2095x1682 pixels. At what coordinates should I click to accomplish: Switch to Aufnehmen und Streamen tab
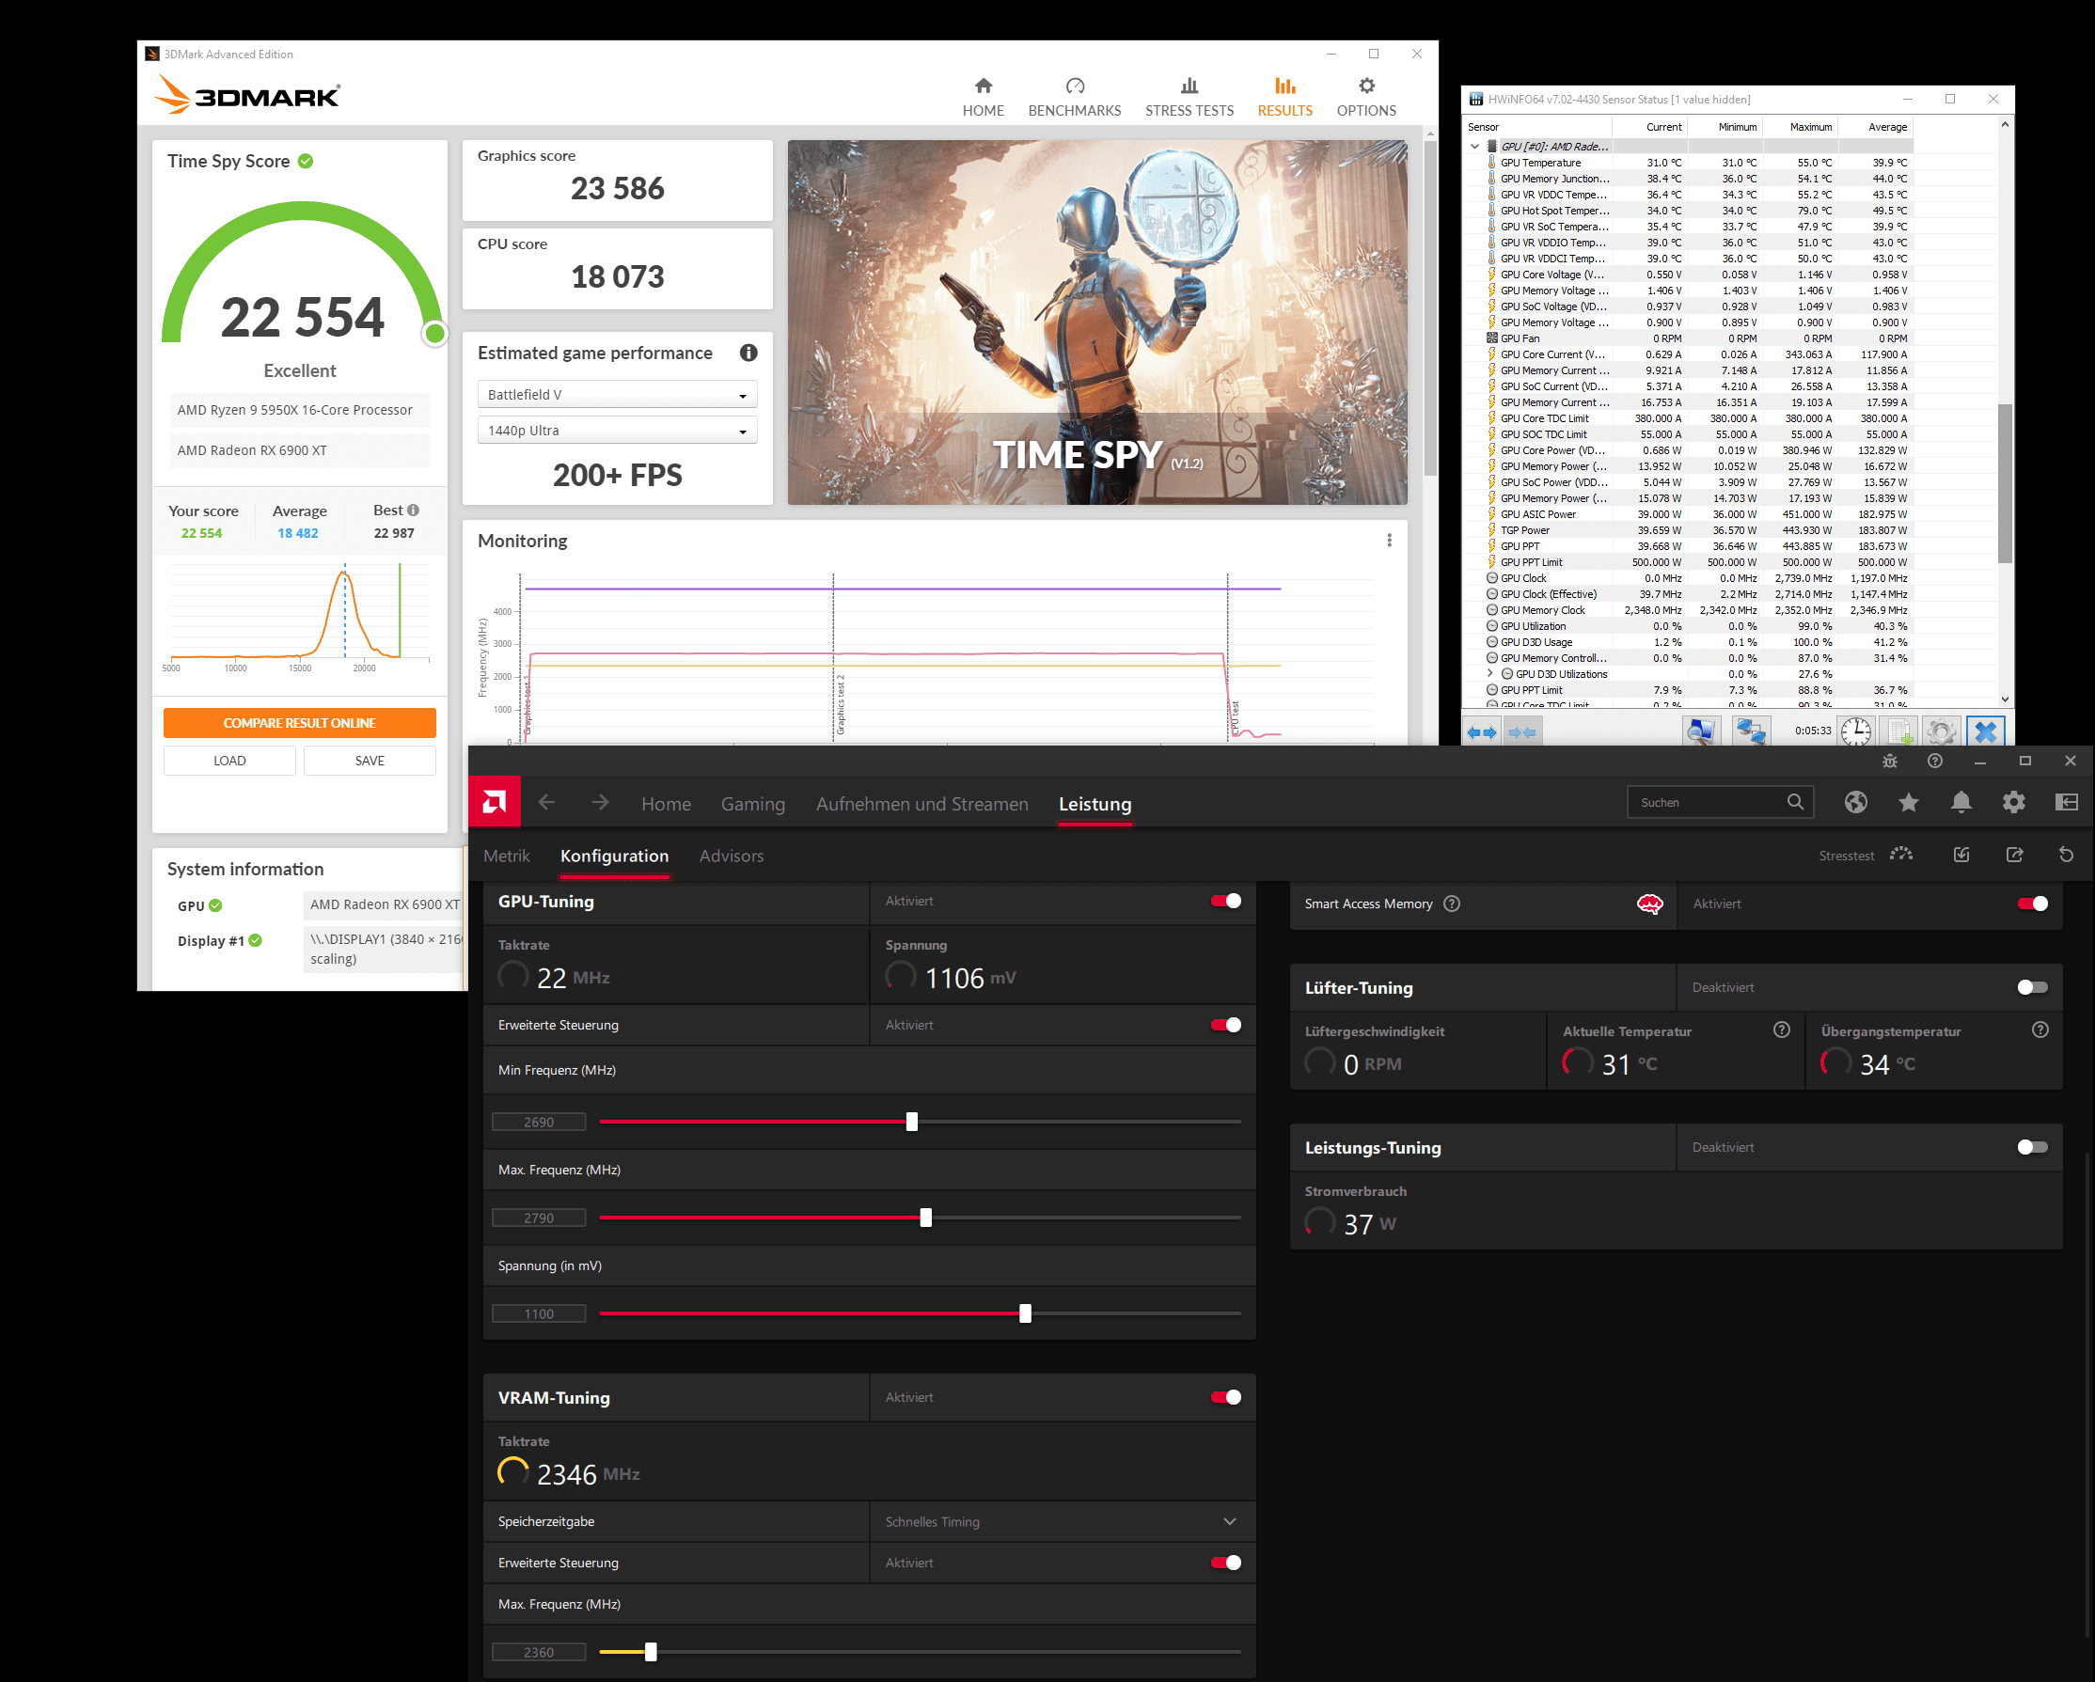coord(922,804)
